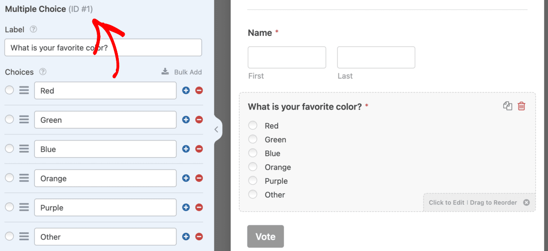Dismiss the Click to Edit tooltip
The image size is (548, 251).
coord(526,202)
